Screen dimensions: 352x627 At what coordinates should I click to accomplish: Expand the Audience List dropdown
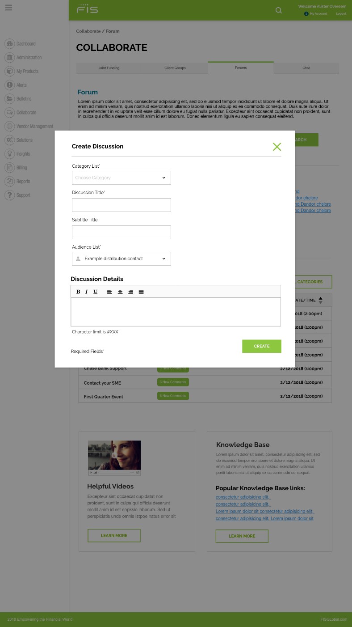[122, 258]
